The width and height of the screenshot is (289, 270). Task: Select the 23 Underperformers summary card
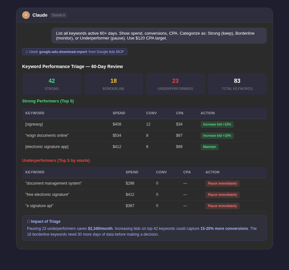[175, 84]
